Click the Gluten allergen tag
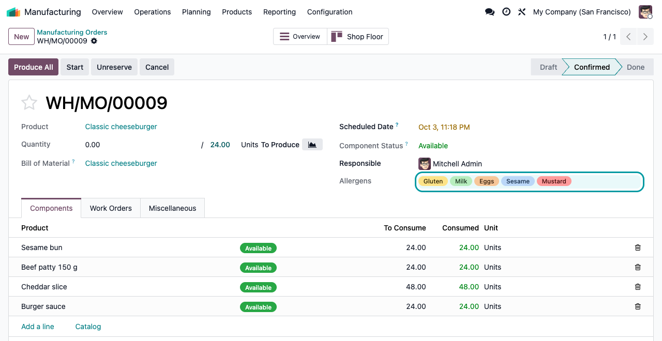Image resolution: width=662 pixels, height=341 pixels. point(433,181)
